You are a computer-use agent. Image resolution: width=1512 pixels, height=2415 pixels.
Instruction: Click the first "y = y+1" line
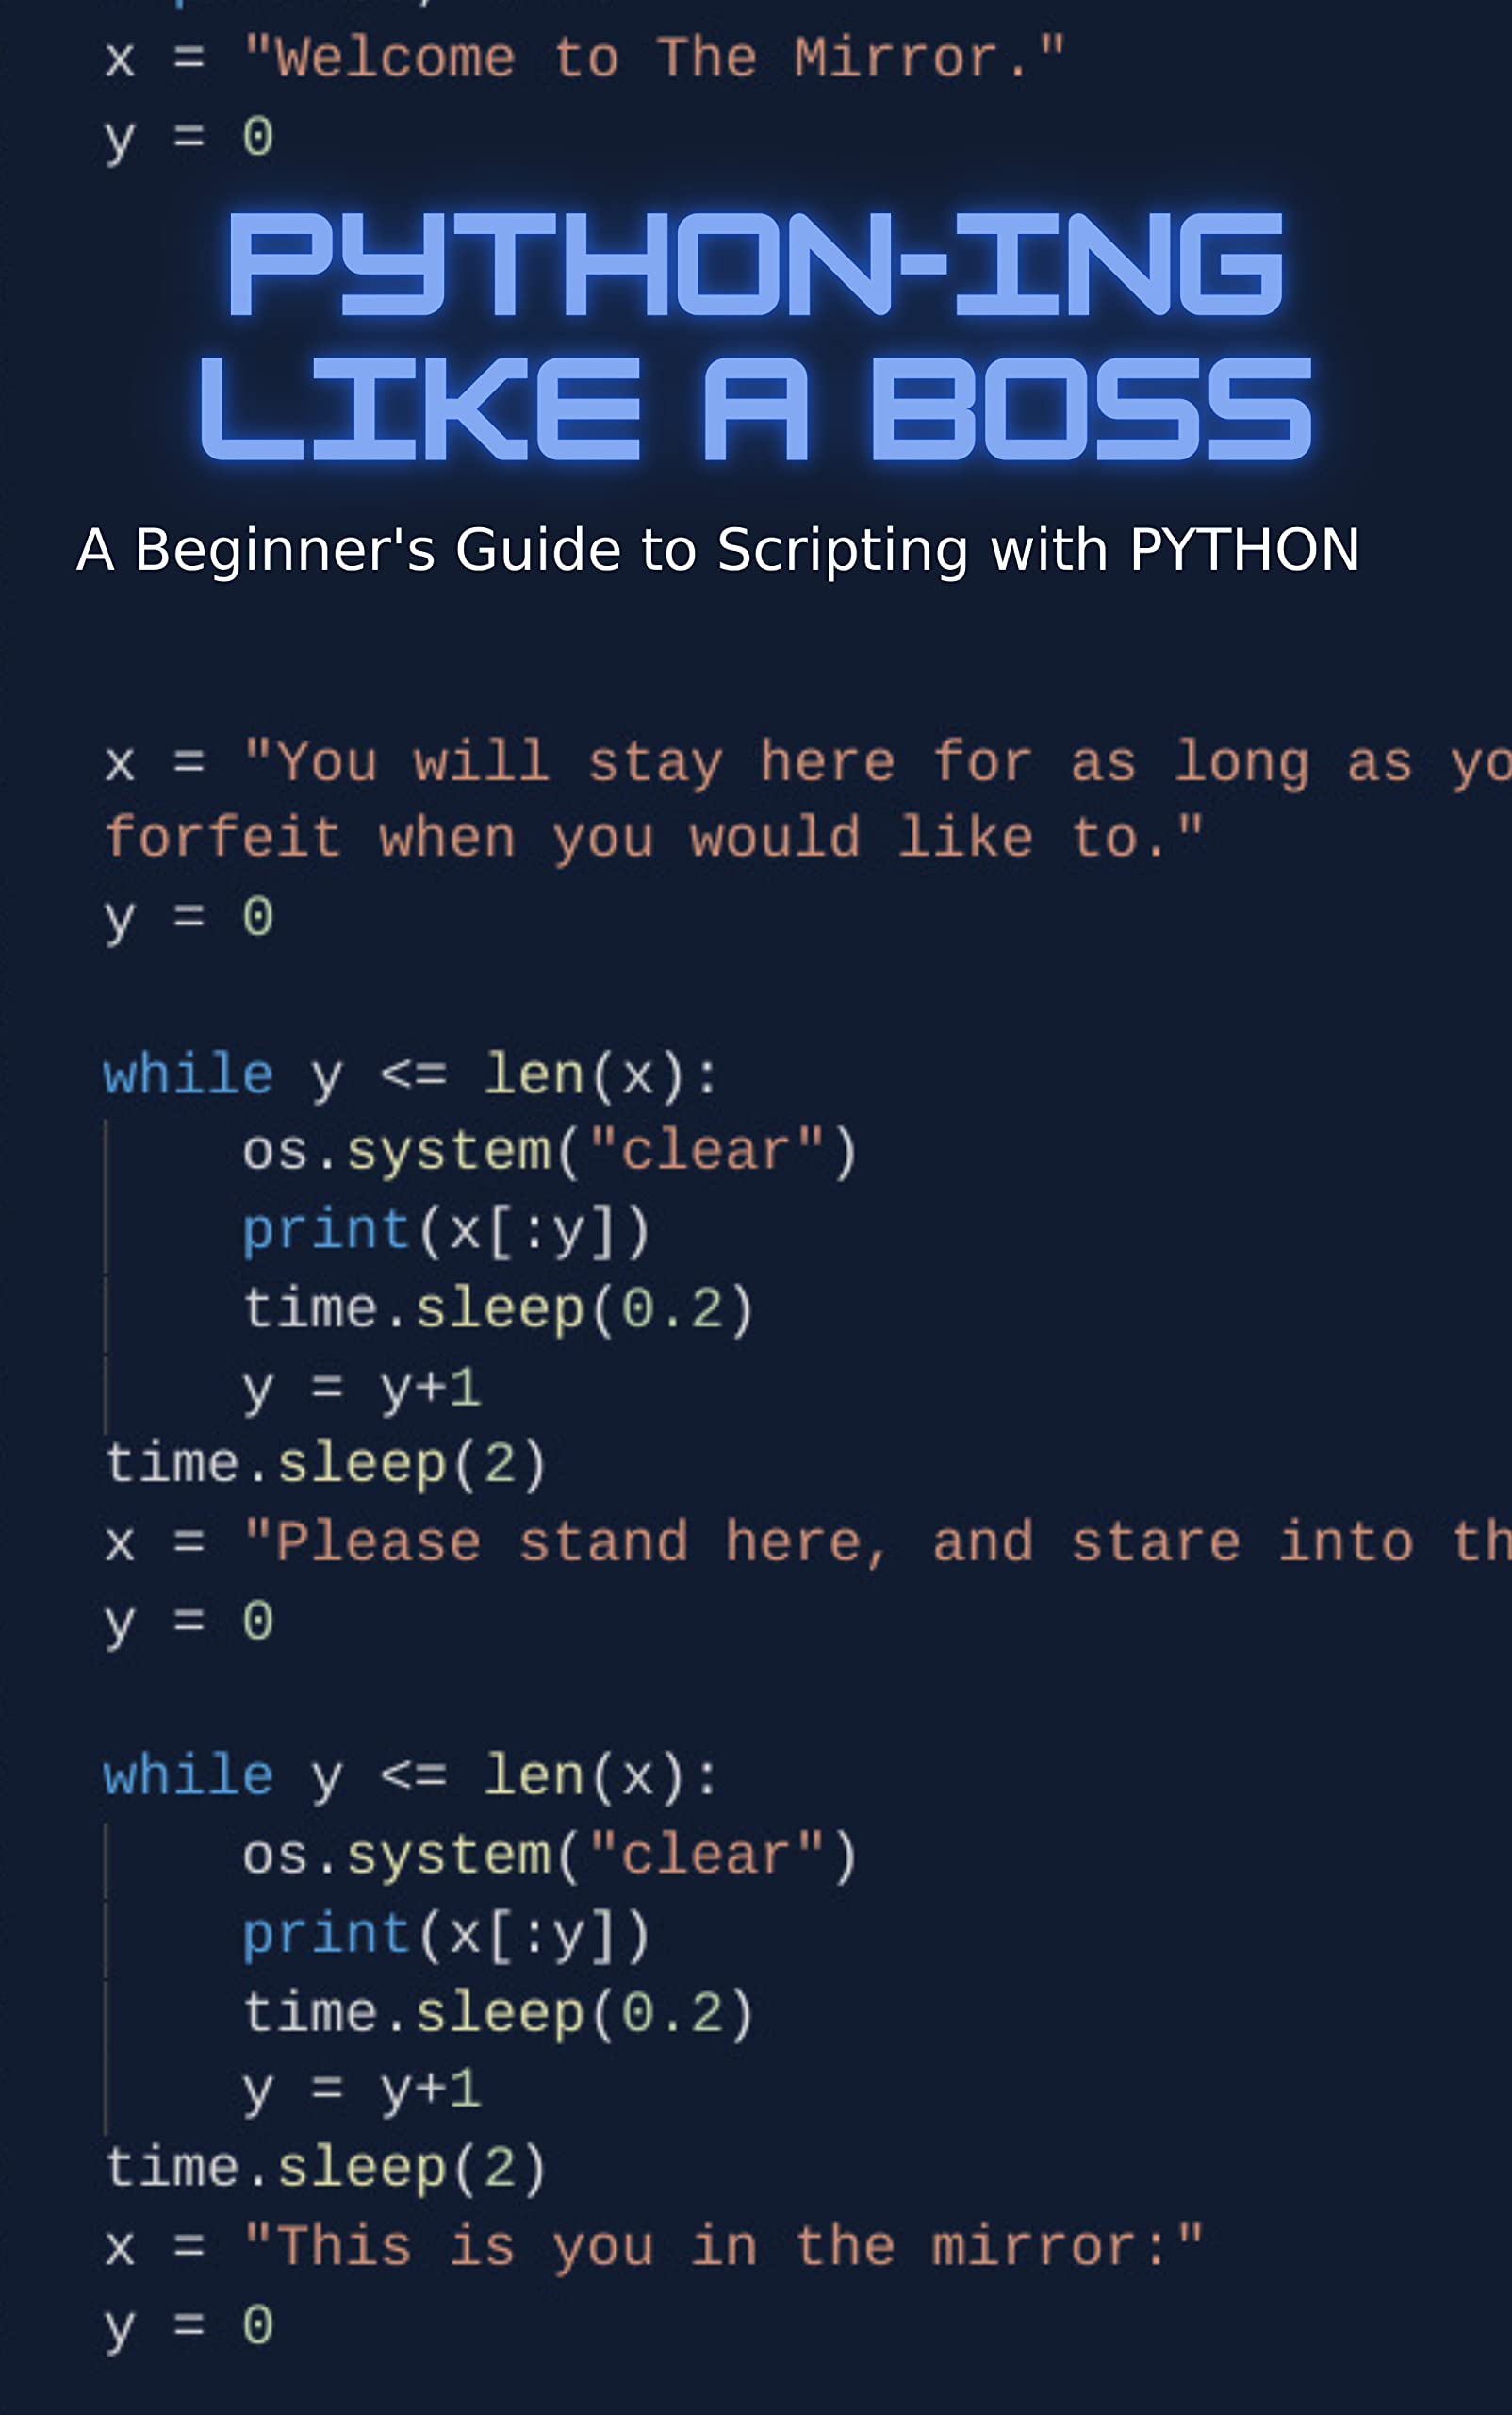361,1388
